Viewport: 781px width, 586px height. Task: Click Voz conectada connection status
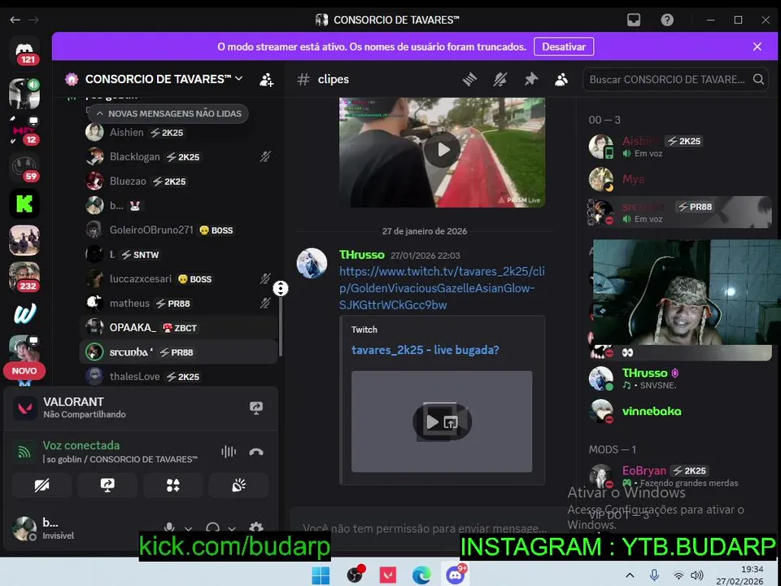pos(81,445)
